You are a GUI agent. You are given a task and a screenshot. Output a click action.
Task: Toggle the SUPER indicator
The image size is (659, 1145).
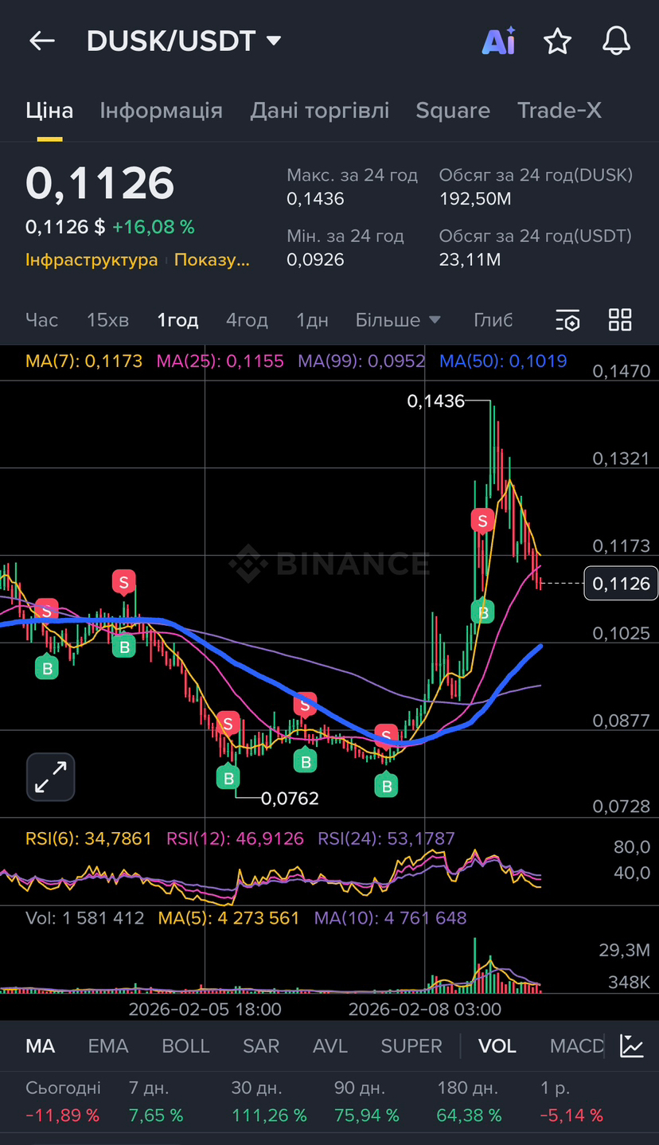pos(411,1045)
